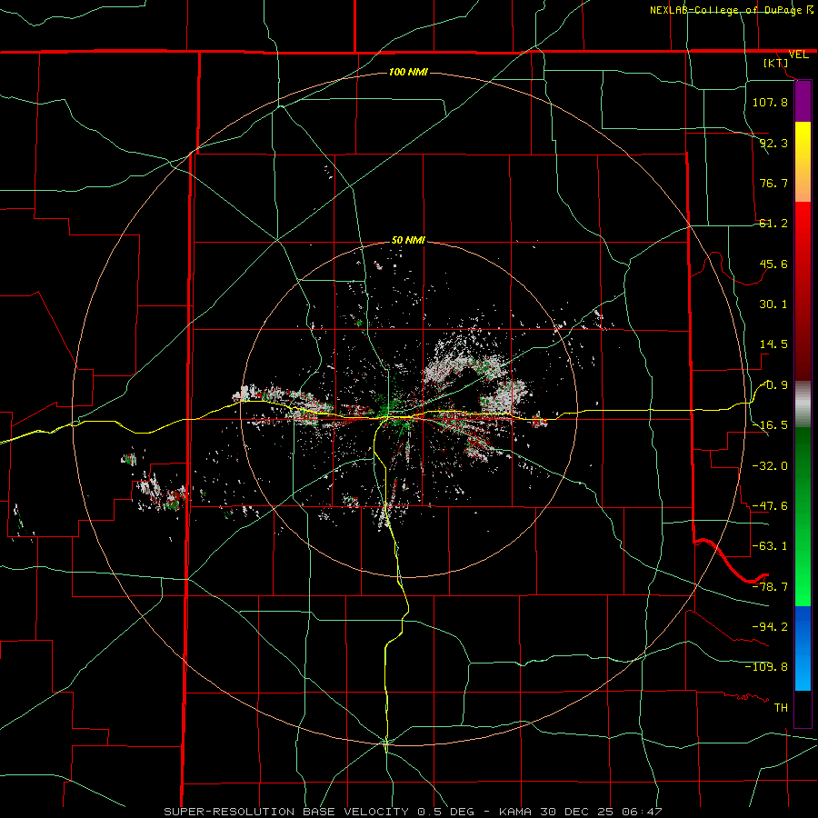Click the 14.5 velocity scale value
Image resolution: width=818 pixels, height=818 pixels.
pos(773,344)
